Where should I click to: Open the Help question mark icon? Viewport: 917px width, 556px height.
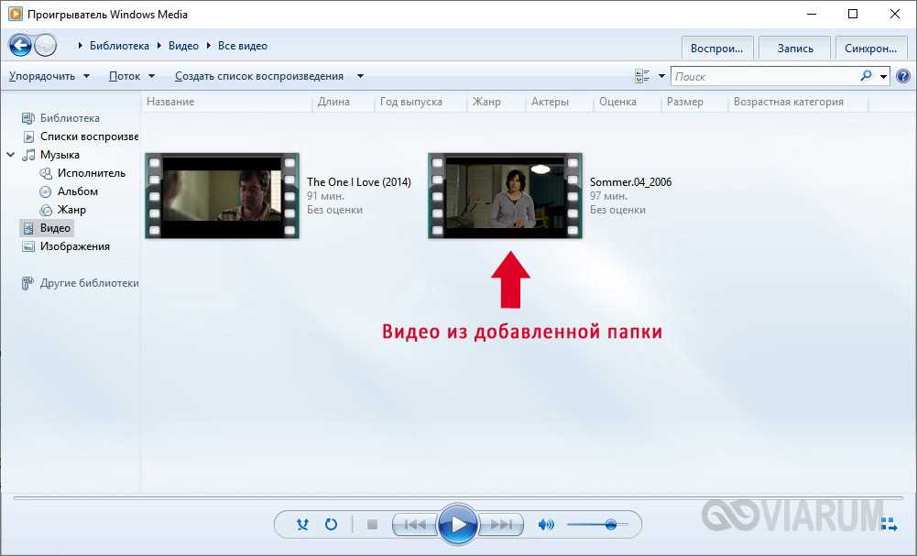[903, 76]
